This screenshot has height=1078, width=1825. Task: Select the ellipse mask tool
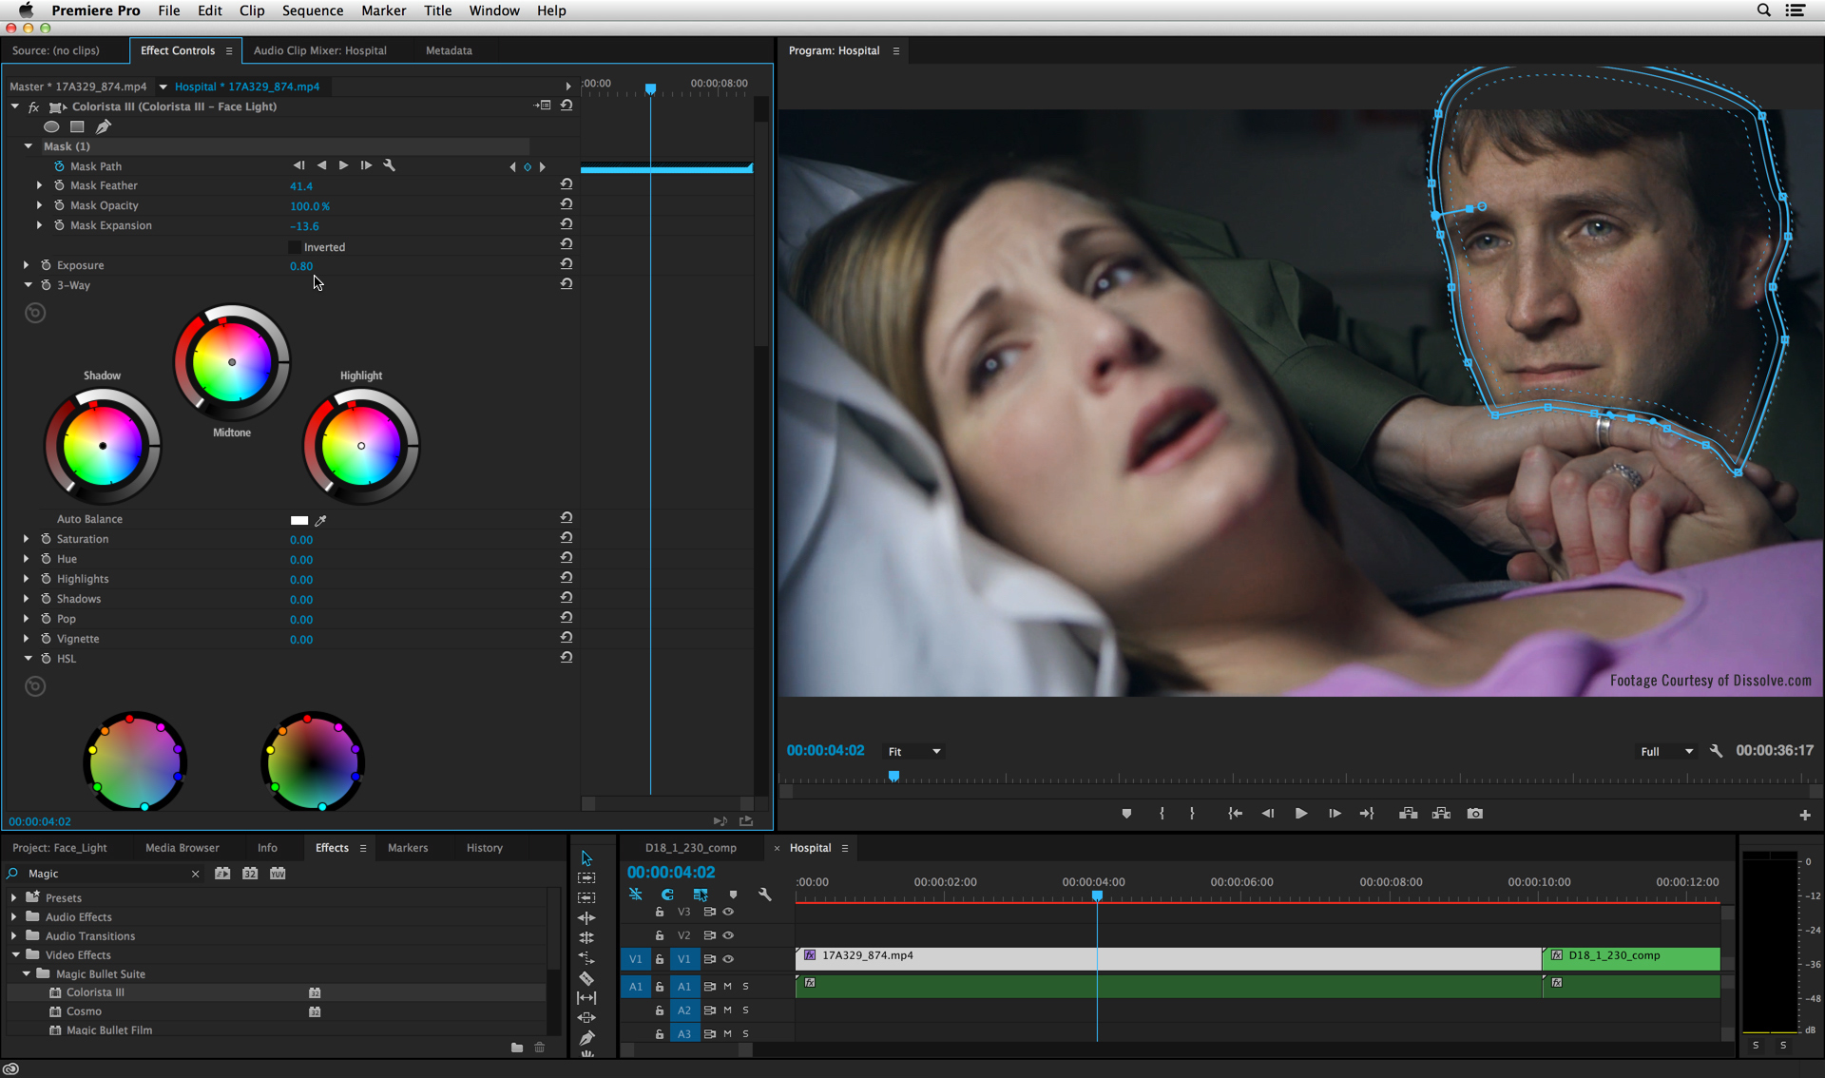pyautogui.click(x=51, y=126)
